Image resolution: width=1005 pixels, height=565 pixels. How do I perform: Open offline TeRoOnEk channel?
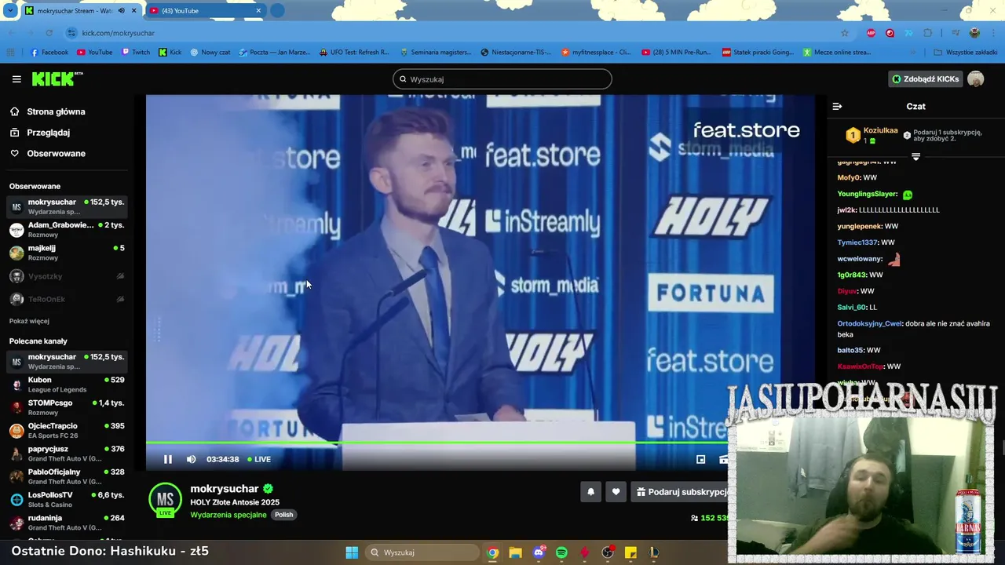point(67,299)
